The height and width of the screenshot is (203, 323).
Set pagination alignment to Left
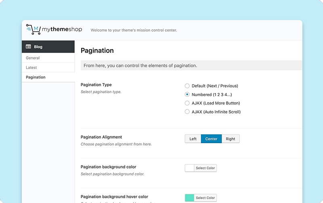coord(193,139)
